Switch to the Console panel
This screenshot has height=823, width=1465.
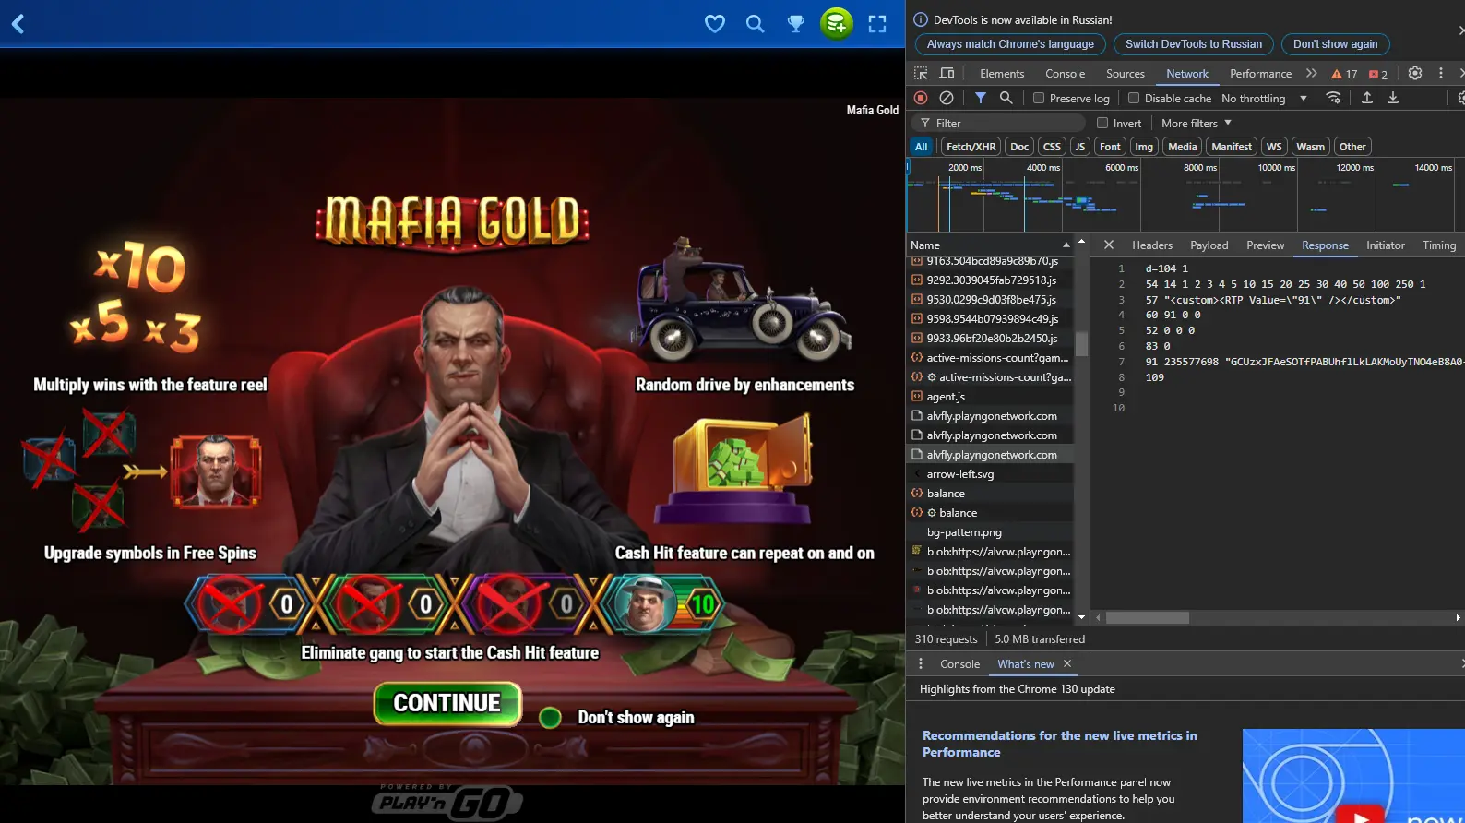click(1065, 74)
